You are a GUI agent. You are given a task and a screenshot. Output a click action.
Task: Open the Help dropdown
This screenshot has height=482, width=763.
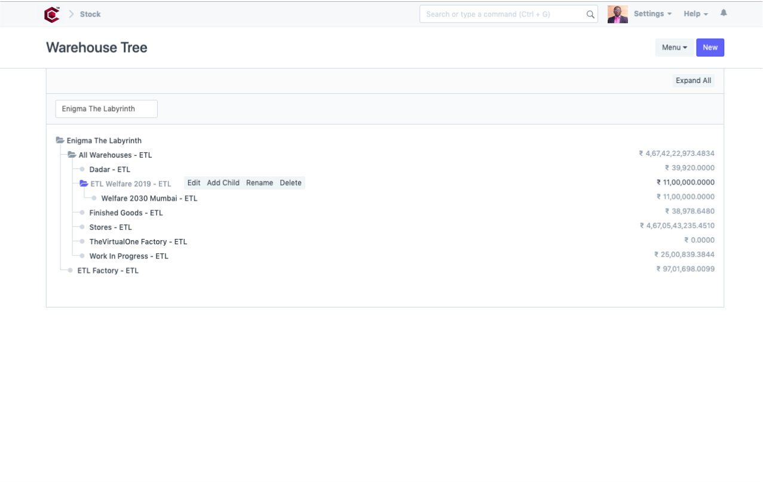[695, 14]
